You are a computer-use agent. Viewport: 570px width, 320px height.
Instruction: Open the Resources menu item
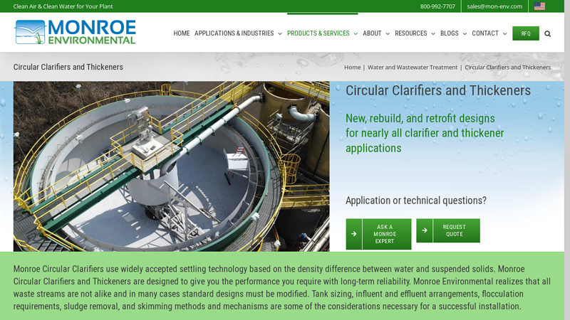(x=411, y=33)
